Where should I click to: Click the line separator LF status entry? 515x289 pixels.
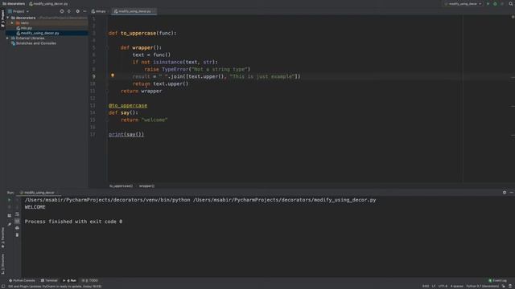point(434,287)
